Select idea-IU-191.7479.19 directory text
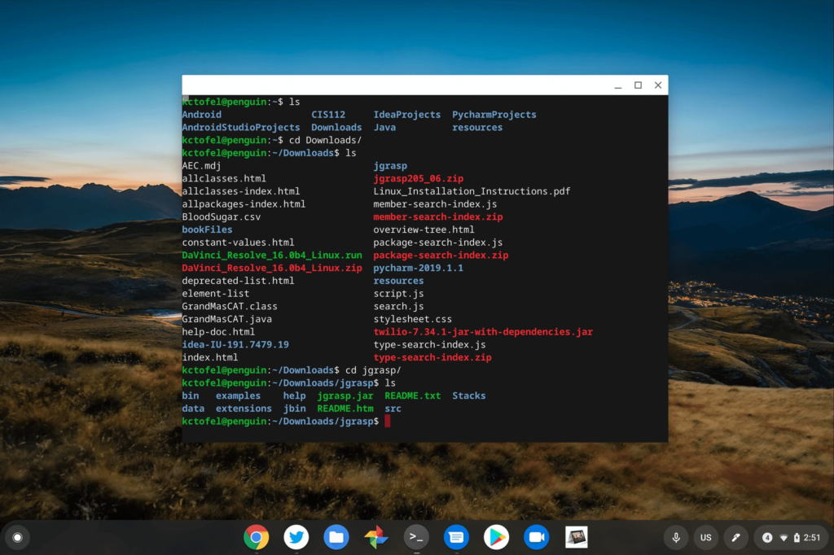 [x=235, y=344]
